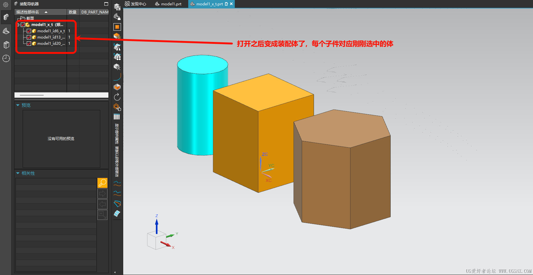The height and width of the screenshot is (275, 533).
Task: Collapse the 预览 preview section
Action: (18, 105)
